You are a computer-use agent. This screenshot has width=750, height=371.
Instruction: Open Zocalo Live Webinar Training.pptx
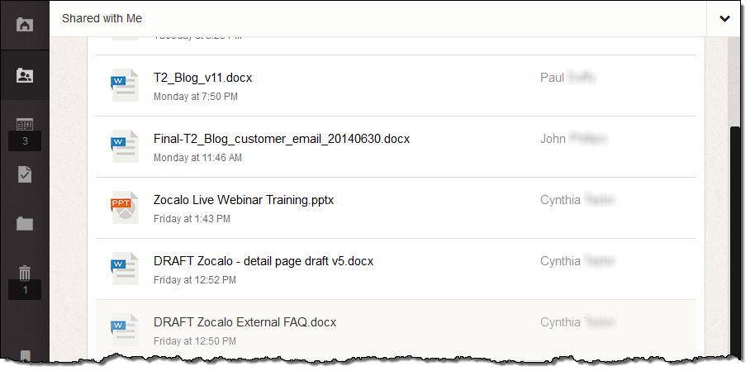pos(244,200)
